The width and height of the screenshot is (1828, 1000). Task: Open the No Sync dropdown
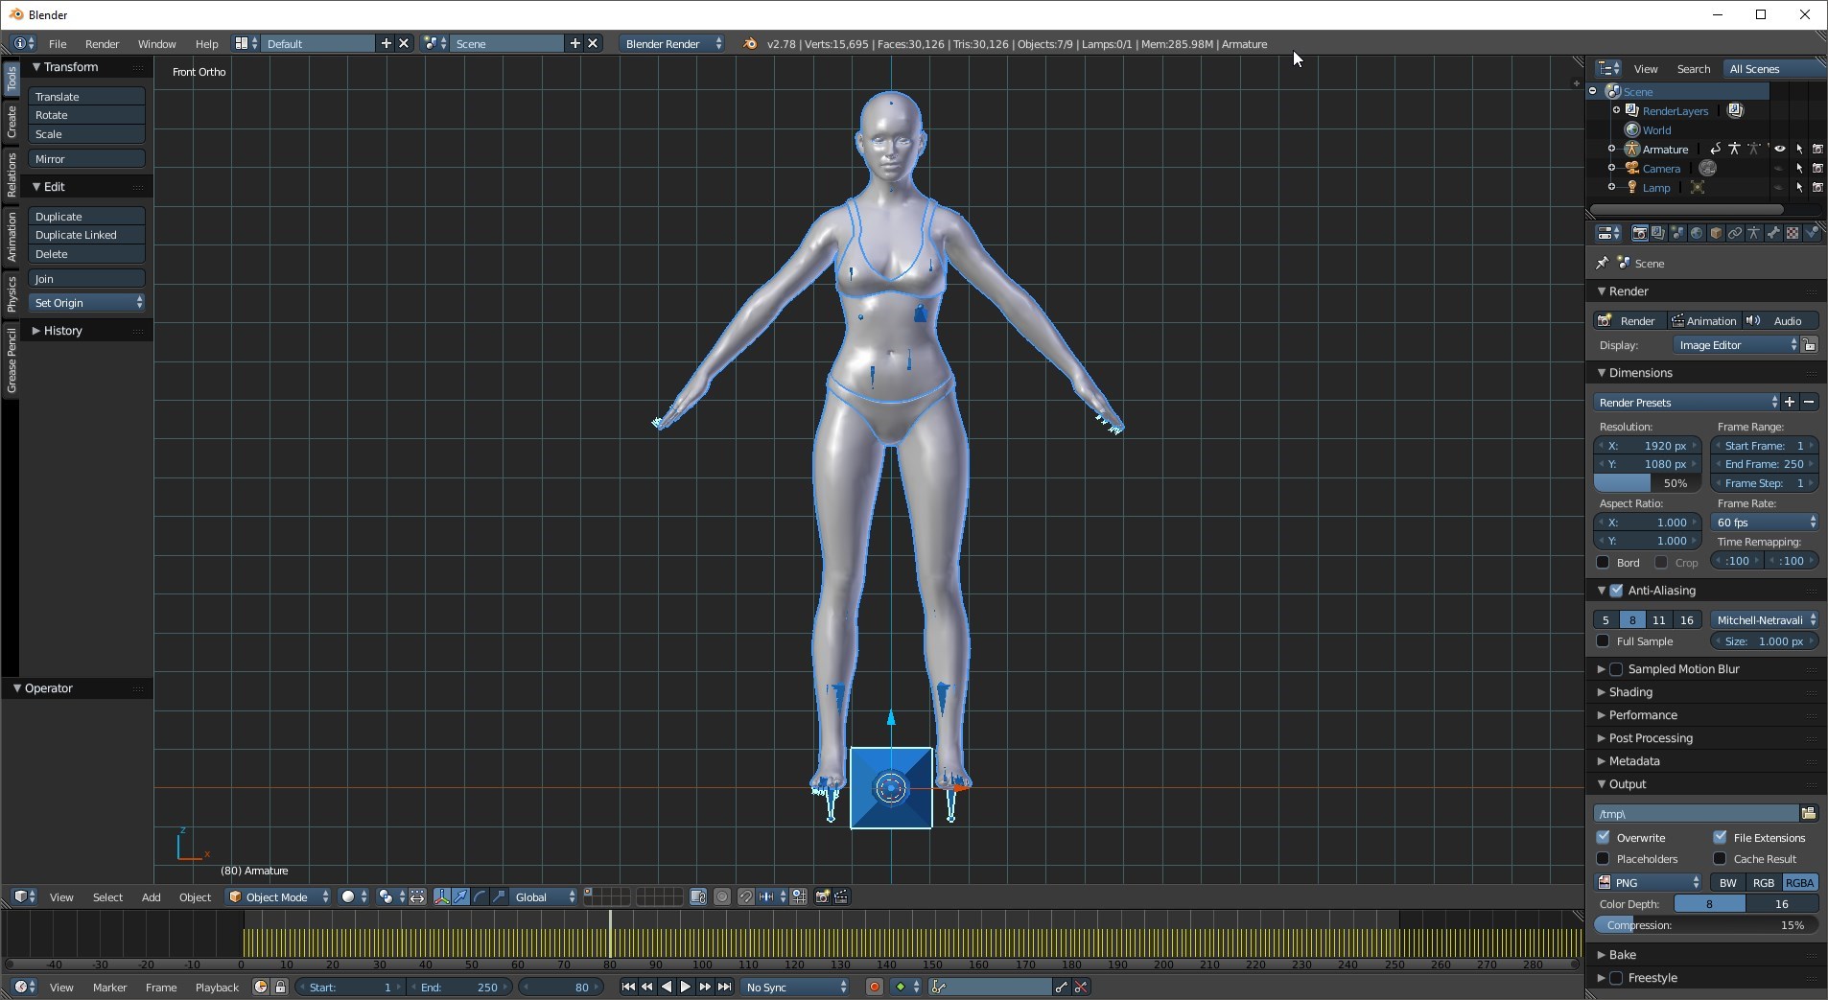pyautogui.click(x=795, y=987)
